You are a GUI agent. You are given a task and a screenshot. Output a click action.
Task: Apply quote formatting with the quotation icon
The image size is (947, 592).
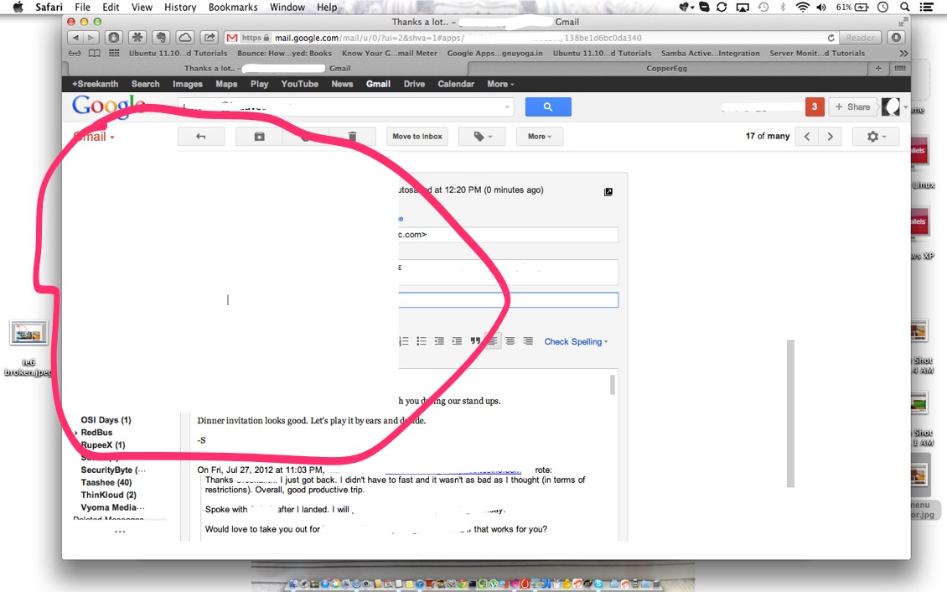click(475, 341)
